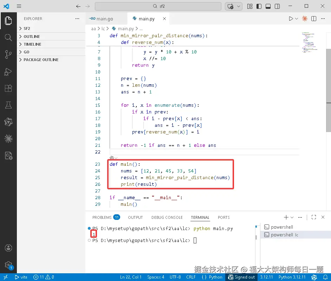Select the TERMINAL panel tab
The height and width of the screenshot is (281, 331).
point(200,217)
